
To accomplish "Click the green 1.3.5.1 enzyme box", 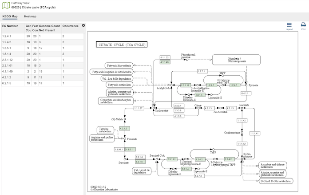I will [x=131, y=149].
